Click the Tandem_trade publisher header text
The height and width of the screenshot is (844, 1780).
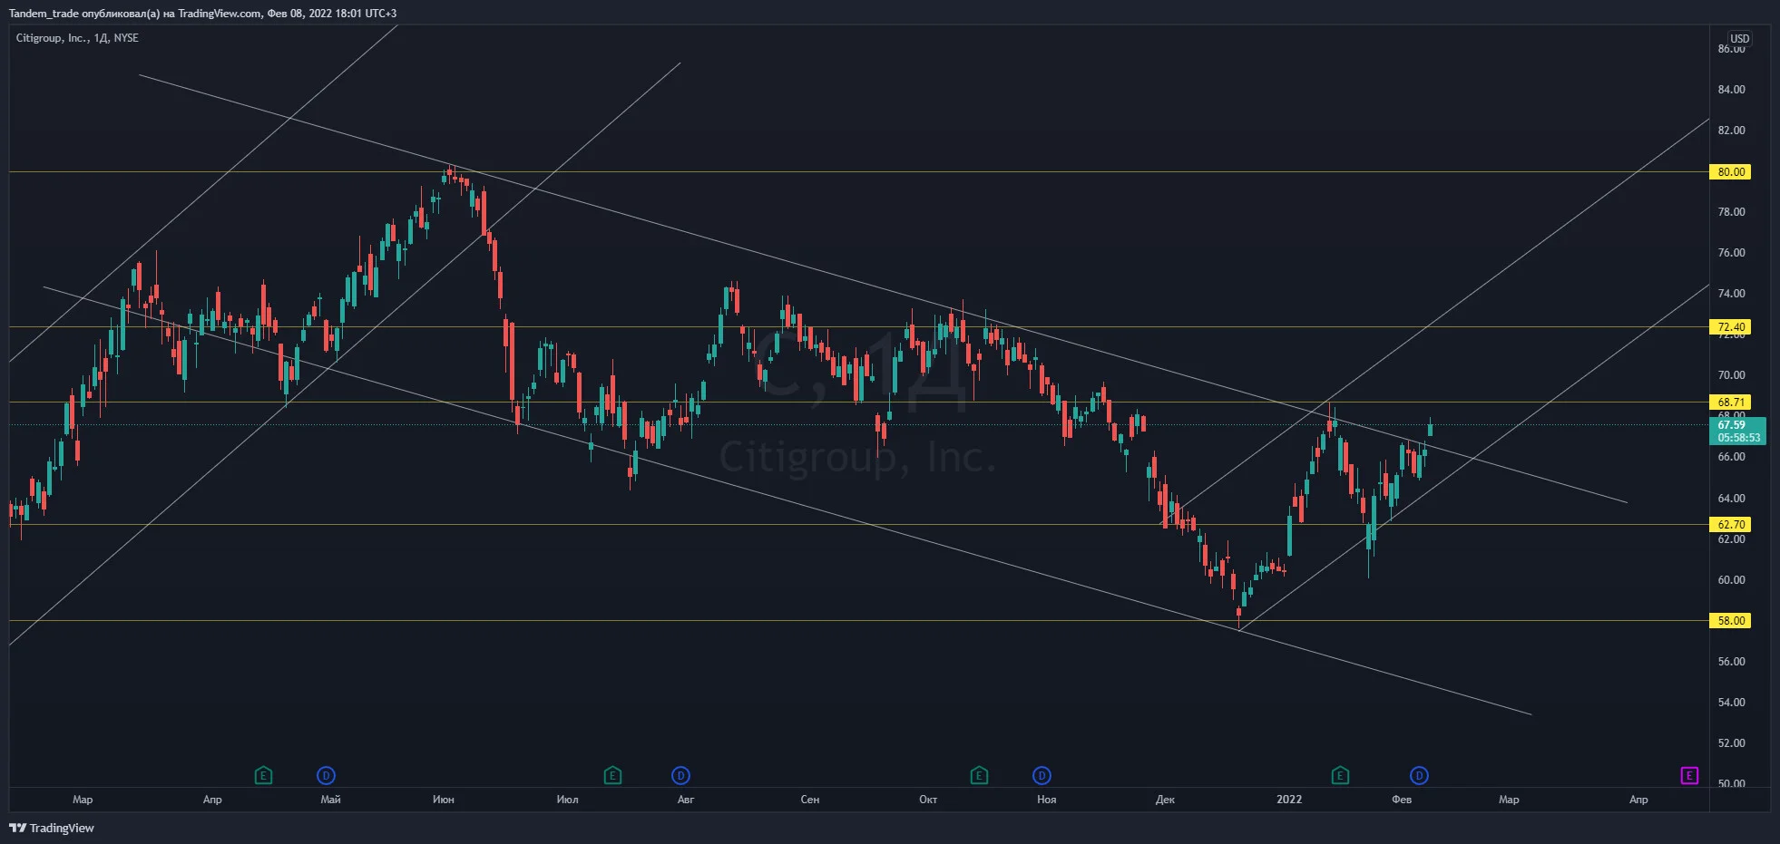[202, 14]
